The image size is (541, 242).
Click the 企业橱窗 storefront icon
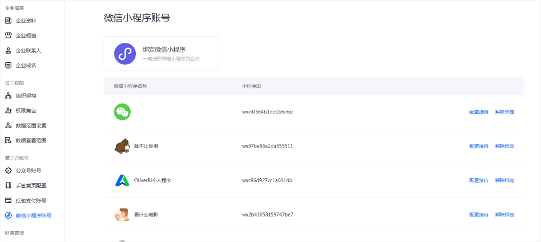(8, 36)
